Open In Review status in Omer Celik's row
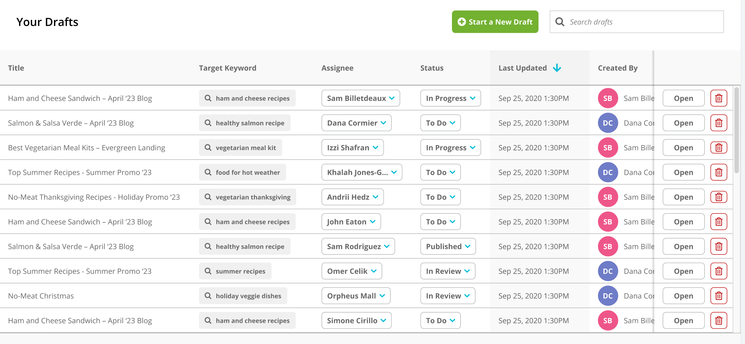745x344 pixels. click(448, 271)
